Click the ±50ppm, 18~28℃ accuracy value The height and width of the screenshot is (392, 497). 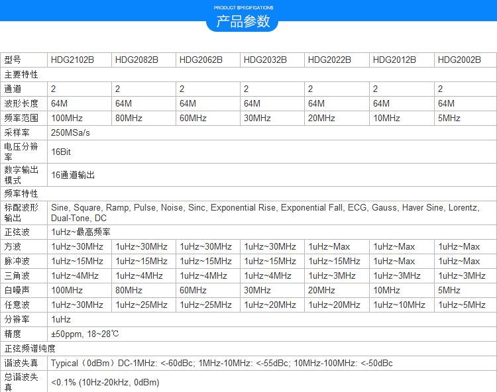(85, 334)
